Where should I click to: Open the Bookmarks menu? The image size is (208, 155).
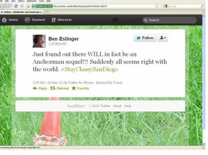pyautogui.click(x=32, y=1)
